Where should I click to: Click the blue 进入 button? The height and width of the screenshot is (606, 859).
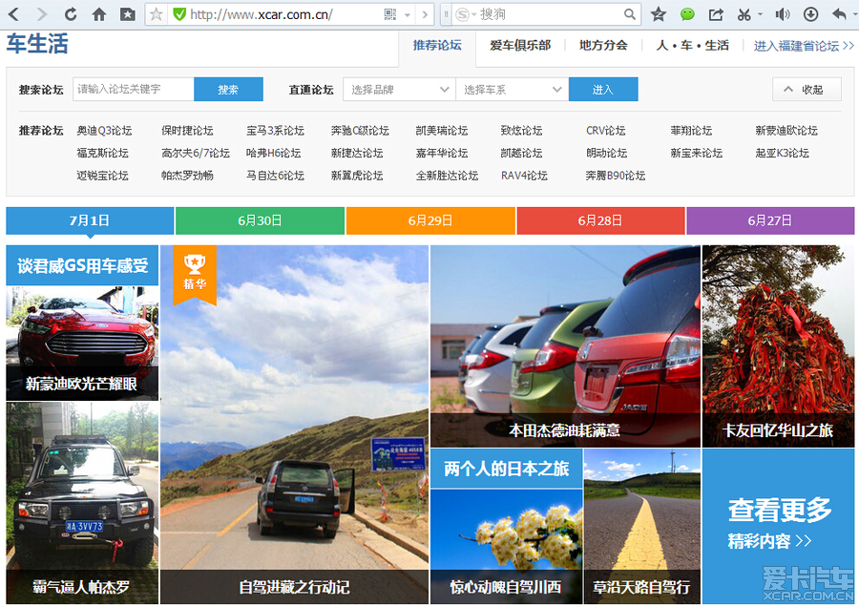click(x=603, y=90)
